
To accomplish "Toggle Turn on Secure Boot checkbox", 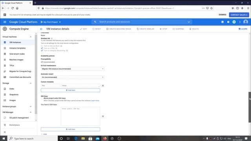I will 42,46.
